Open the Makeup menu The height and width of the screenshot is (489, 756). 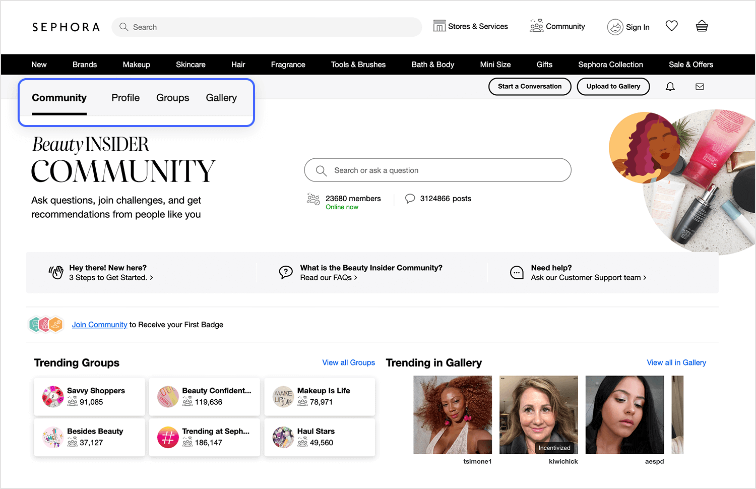[x=137, y=65]
